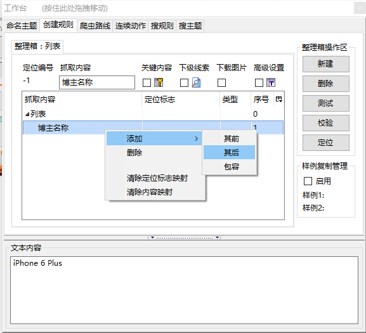
Task: Open the column chooser icon in table header
Action: (x=278, y=100)
